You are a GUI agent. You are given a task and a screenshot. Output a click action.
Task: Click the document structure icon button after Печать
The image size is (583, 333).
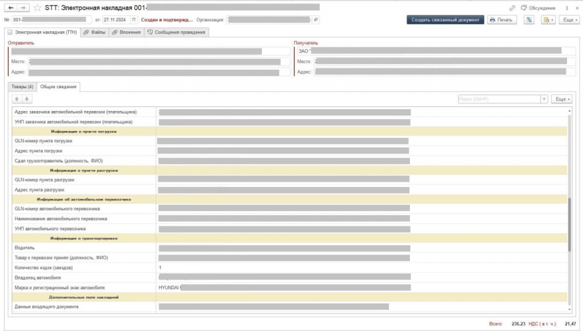pyautogui.click(x=529, y=20)
